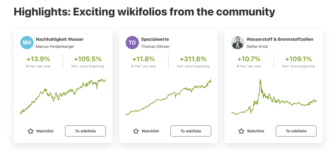334x151 pixels.
Task: Click the Spezialwerte performance chart
Action: point(168,96)
